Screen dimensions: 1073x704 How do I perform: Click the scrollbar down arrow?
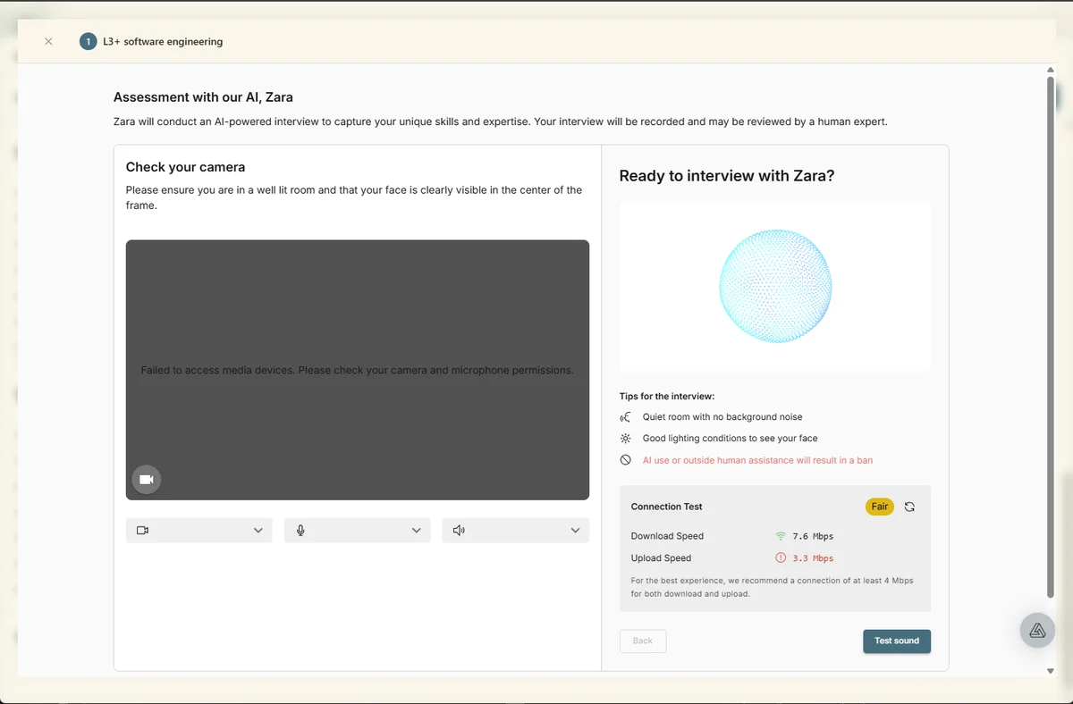(x=1051, y=670)
